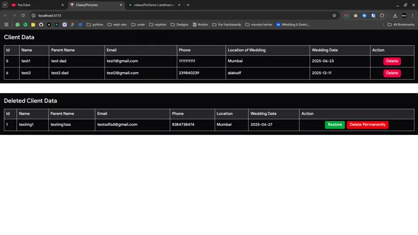
Task: Open the tab search dropdown arrow
Action: tap(5, 5)
